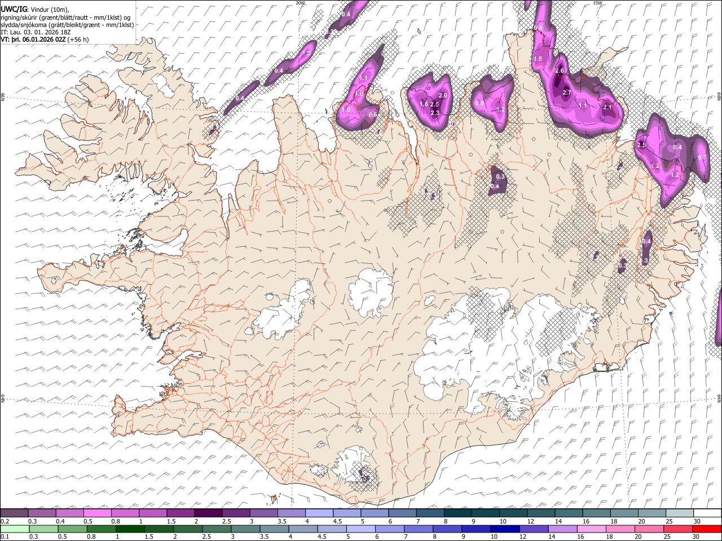722x541 pixels.
Task: Click the 15W longitude label
Action: (597, 3)
